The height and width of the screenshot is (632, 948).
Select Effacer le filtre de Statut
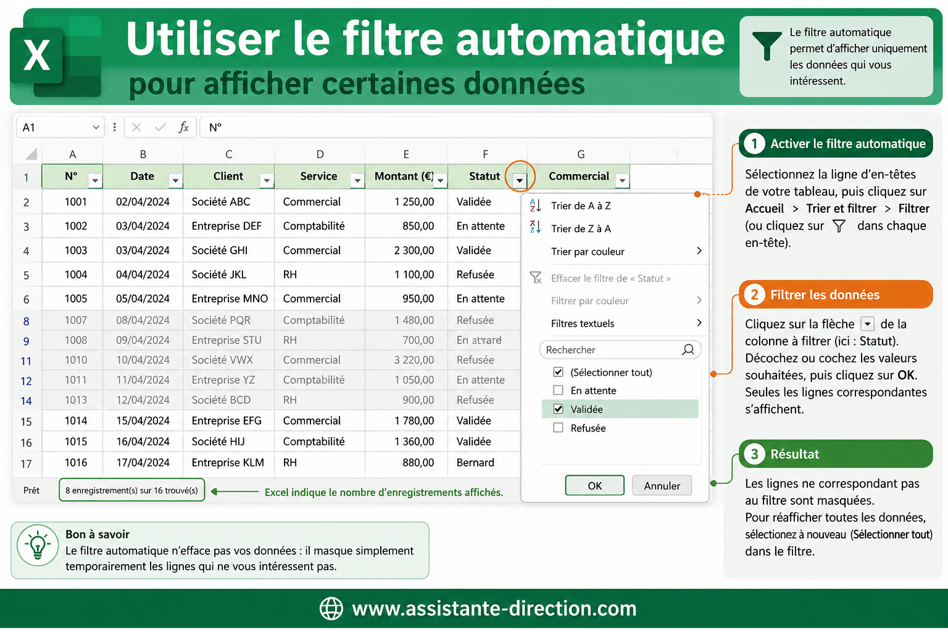point(610,278)
